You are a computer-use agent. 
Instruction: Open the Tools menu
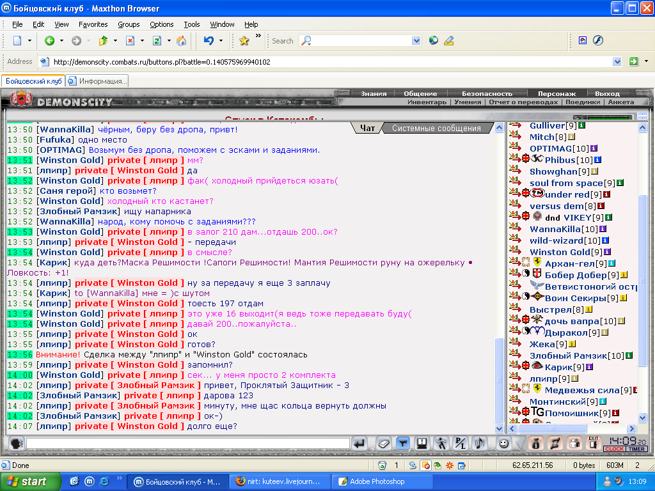(192, 24)
